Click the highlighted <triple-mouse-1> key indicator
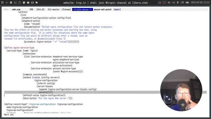 pyautogui.click(x=82, y=10)
